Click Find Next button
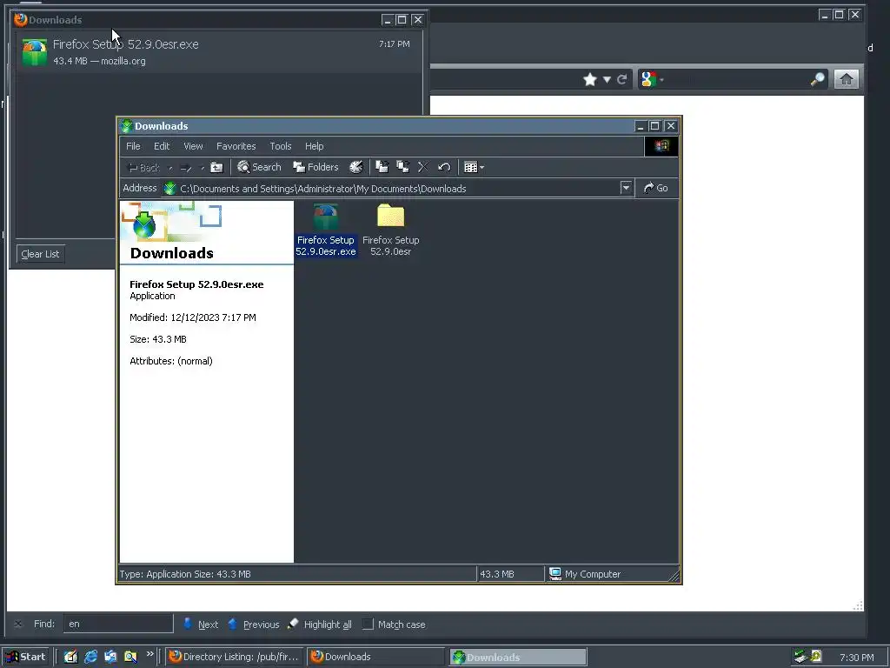 pos(201,625)
